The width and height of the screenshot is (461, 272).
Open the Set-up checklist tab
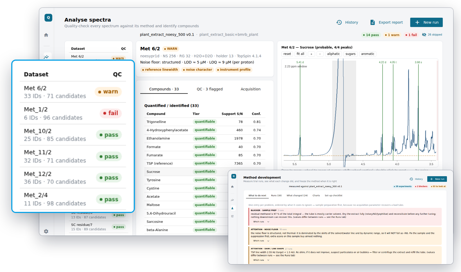[x=333, y=196]
